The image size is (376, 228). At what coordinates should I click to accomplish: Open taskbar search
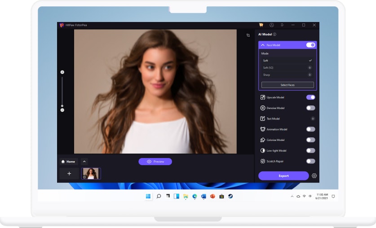[x=159, y=197]
